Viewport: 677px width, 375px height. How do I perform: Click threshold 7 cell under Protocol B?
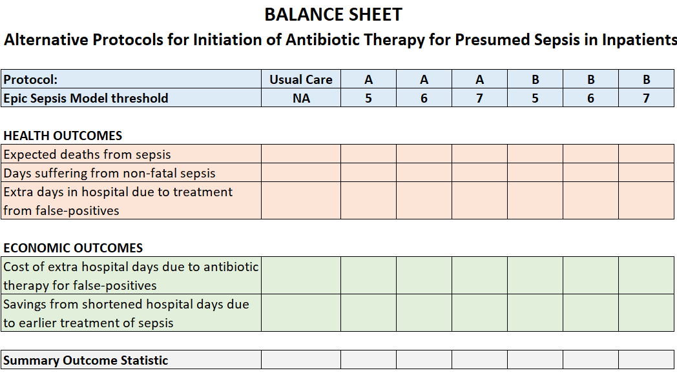[646, 98]
